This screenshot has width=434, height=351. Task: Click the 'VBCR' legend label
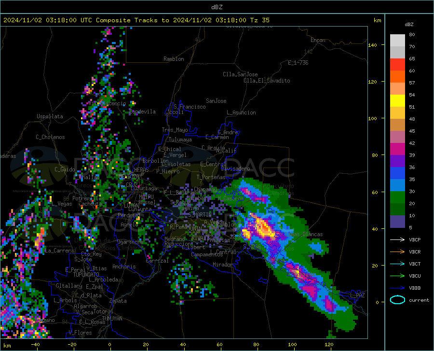(415, 252)
